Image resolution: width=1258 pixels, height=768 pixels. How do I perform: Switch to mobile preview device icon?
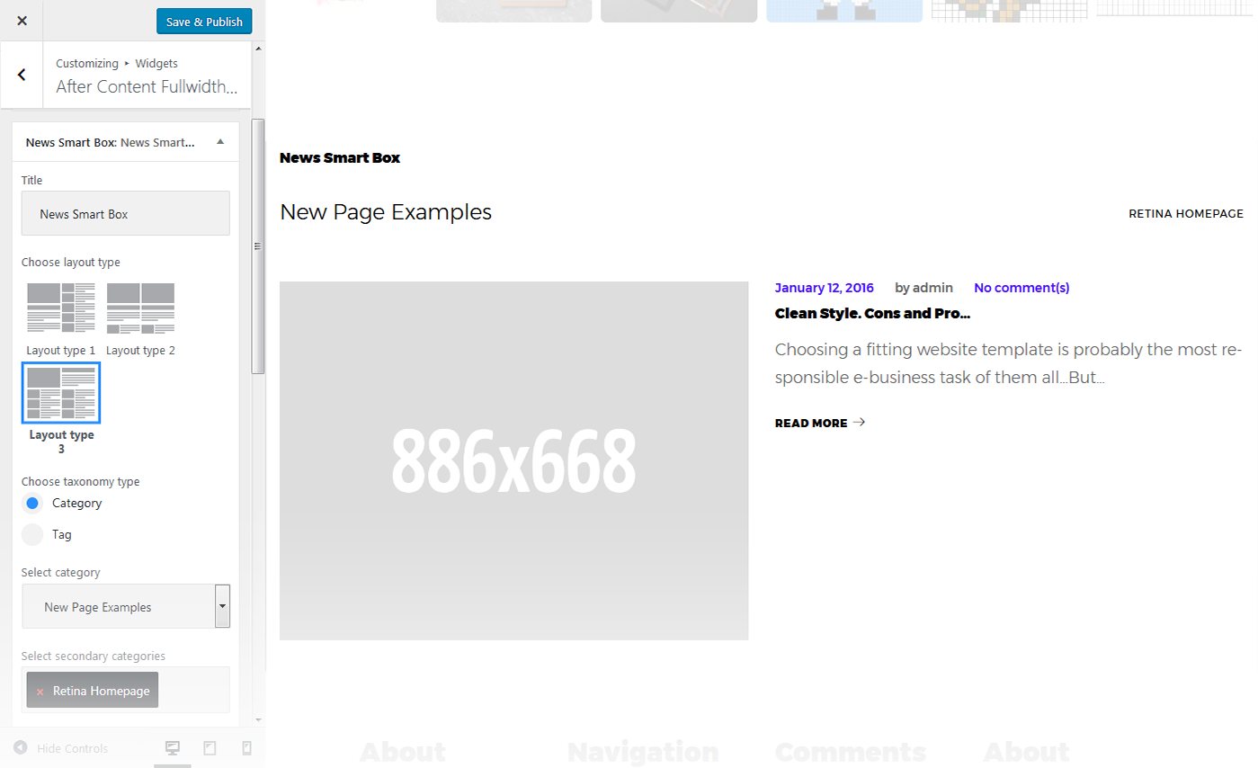[247, 748]
